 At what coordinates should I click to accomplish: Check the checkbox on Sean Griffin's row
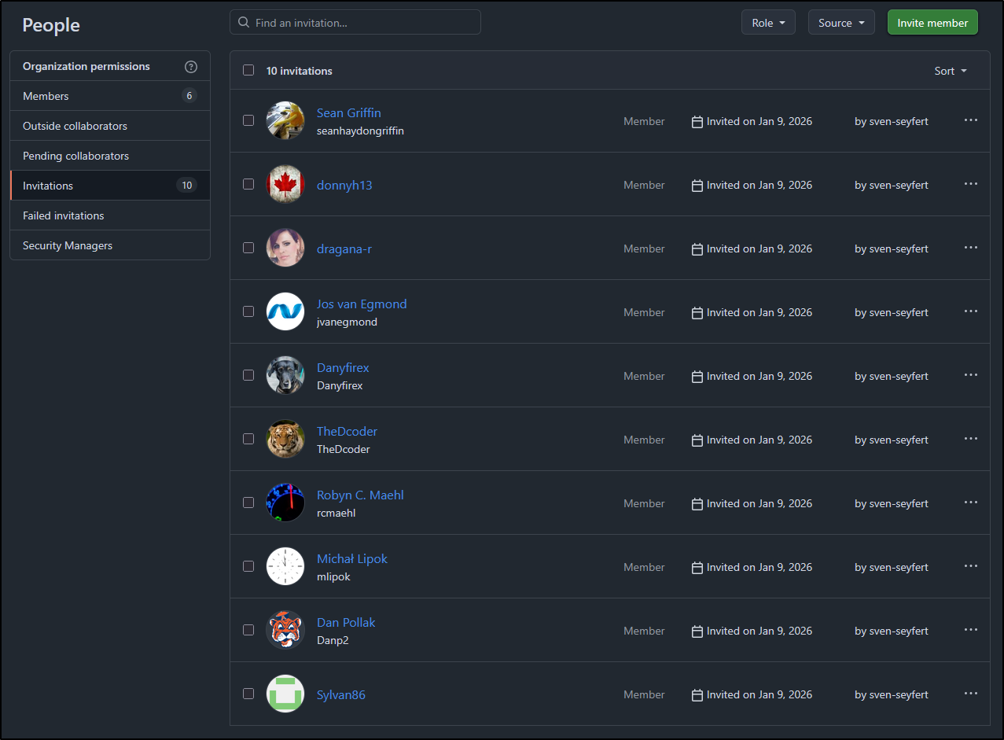(248, 120)
